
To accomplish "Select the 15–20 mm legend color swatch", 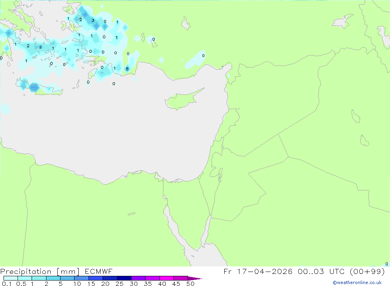I will (96, 278).
